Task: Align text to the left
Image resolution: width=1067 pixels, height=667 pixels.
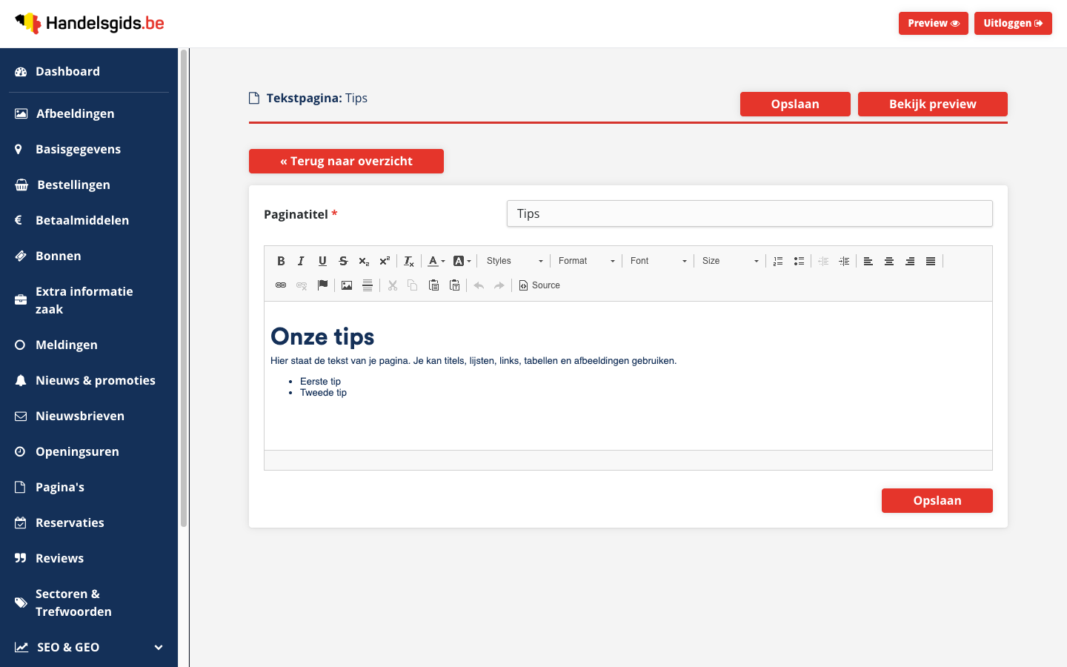Action: point(868,261)
